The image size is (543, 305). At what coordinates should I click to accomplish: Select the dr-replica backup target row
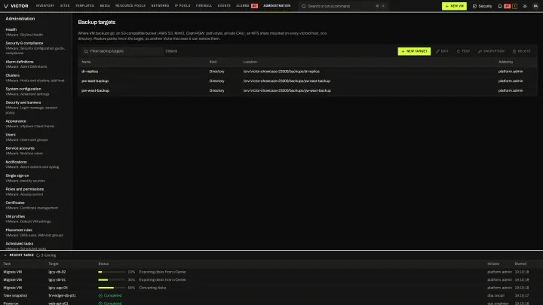[x=308, y=72]
